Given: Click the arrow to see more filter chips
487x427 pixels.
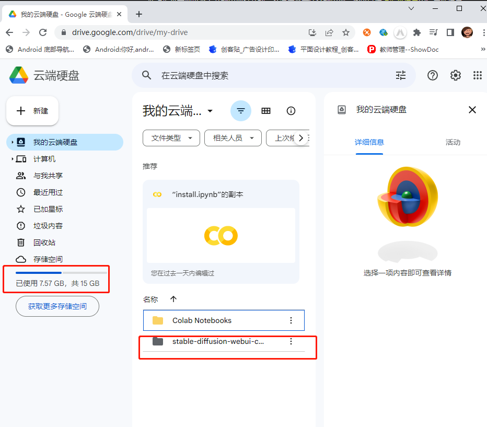Looking at the screenshot, I should click(300, 138).
